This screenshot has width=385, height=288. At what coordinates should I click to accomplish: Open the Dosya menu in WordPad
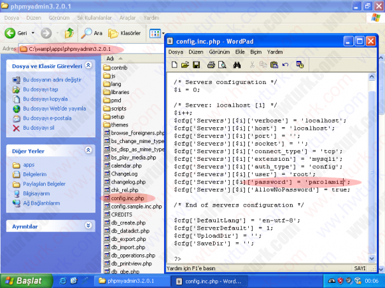tap(176, 52)
